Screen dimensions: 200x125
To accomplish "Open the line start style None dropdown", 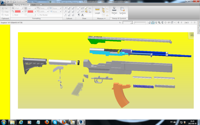I will pos(60,8).
